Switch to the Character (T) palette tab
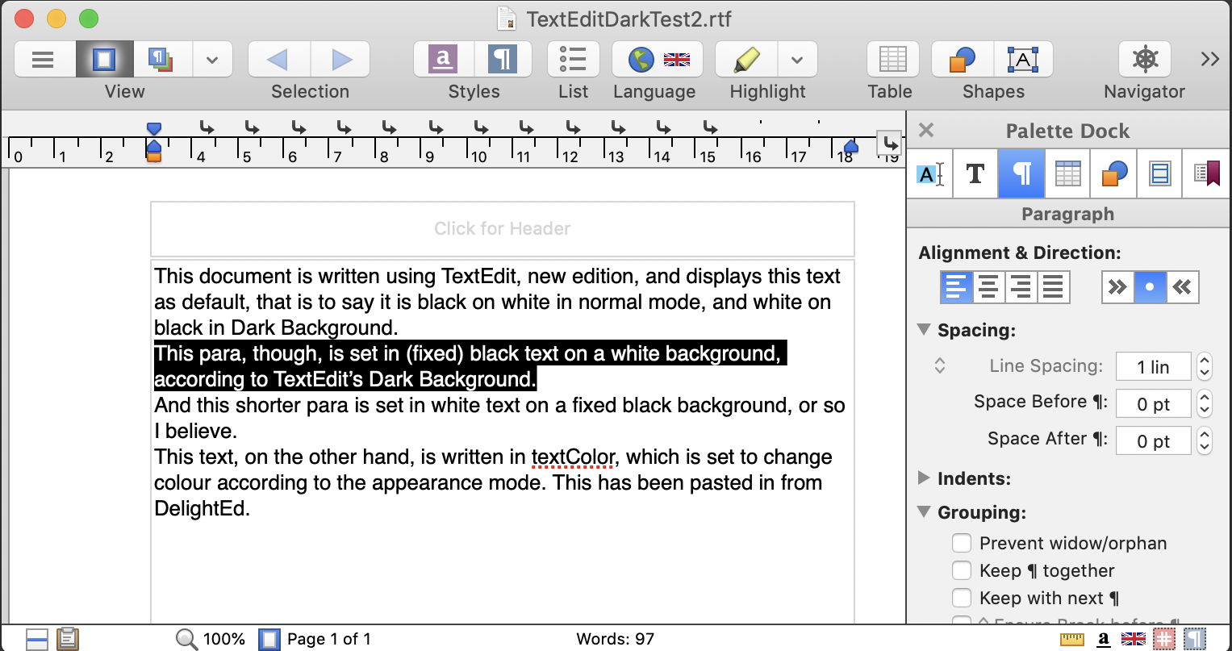The image size is (1232, 651). (975, 173)
